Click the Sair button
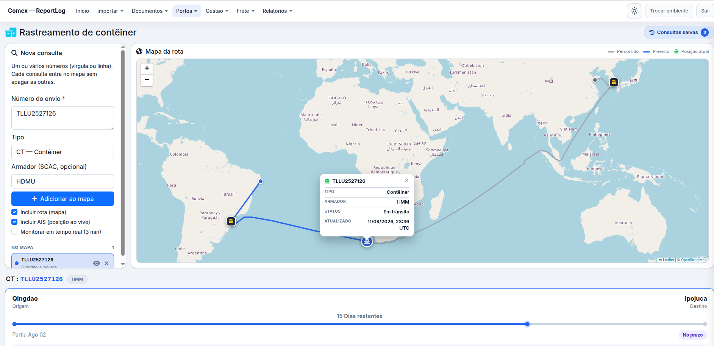This screenshot has height=346, width=714. pos(705,11)
